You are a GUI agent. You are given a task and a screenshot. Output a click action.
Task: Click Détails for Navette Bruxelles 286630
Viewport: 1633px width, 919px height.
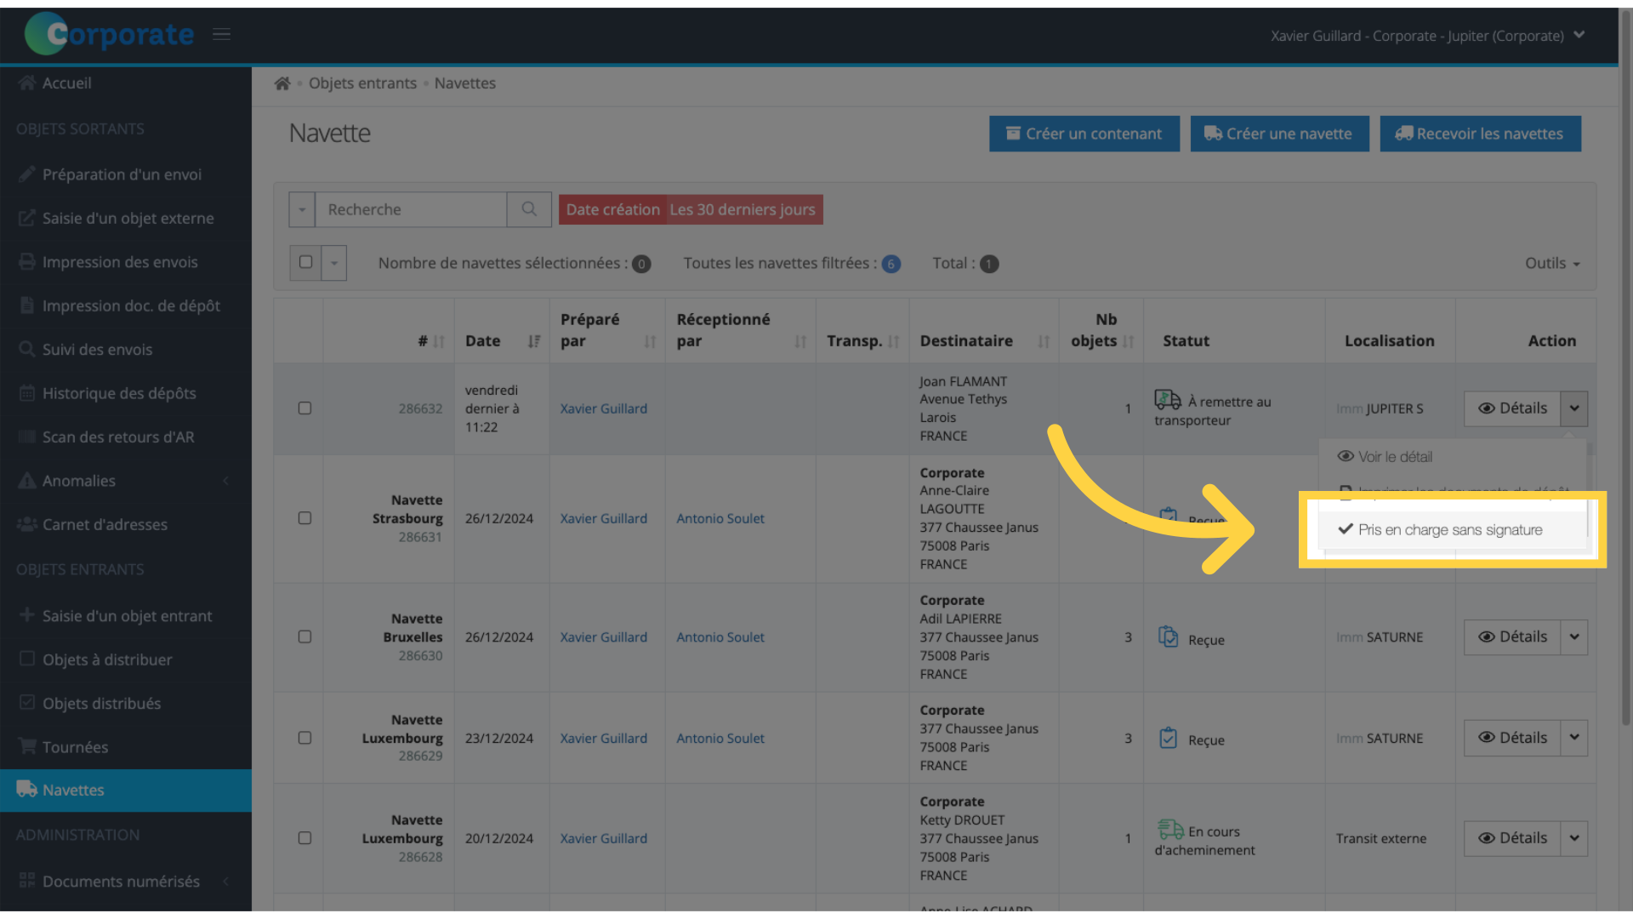1512,637
